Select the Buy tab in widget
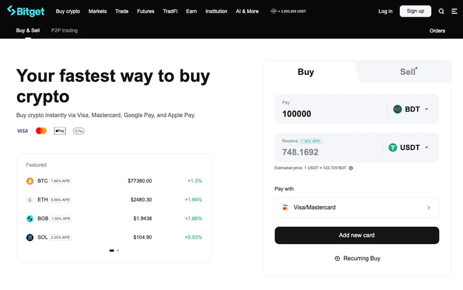Screen dimensions: 463x290 click(x=306, y=72)
